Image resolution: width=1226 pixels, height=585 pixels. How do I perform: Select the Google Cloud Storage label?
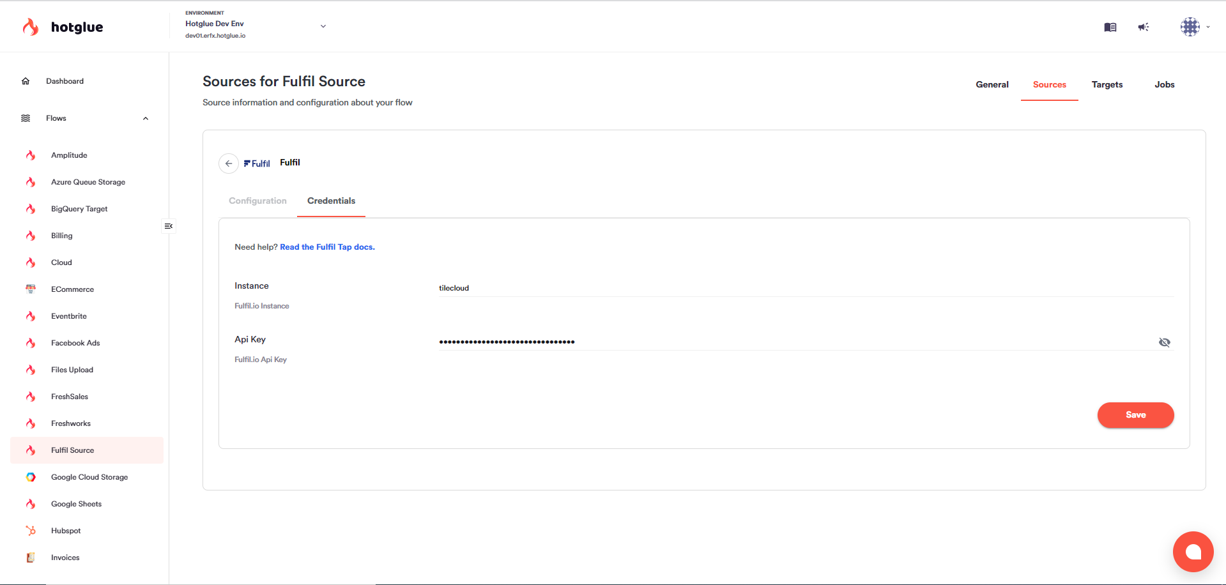click(x=89, y=477)
